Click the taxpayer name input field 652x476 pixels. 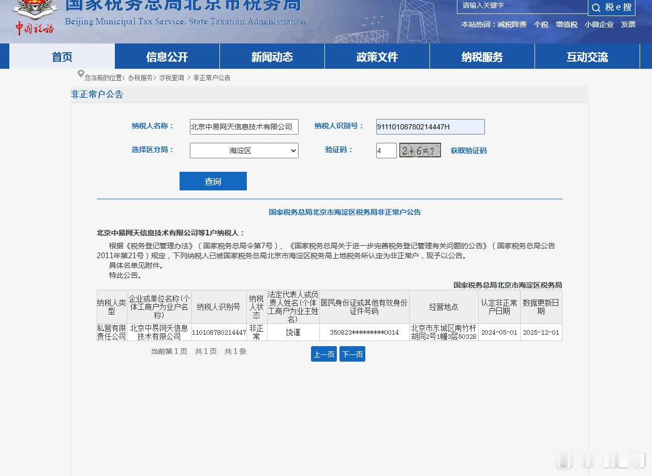click(244, 126)
